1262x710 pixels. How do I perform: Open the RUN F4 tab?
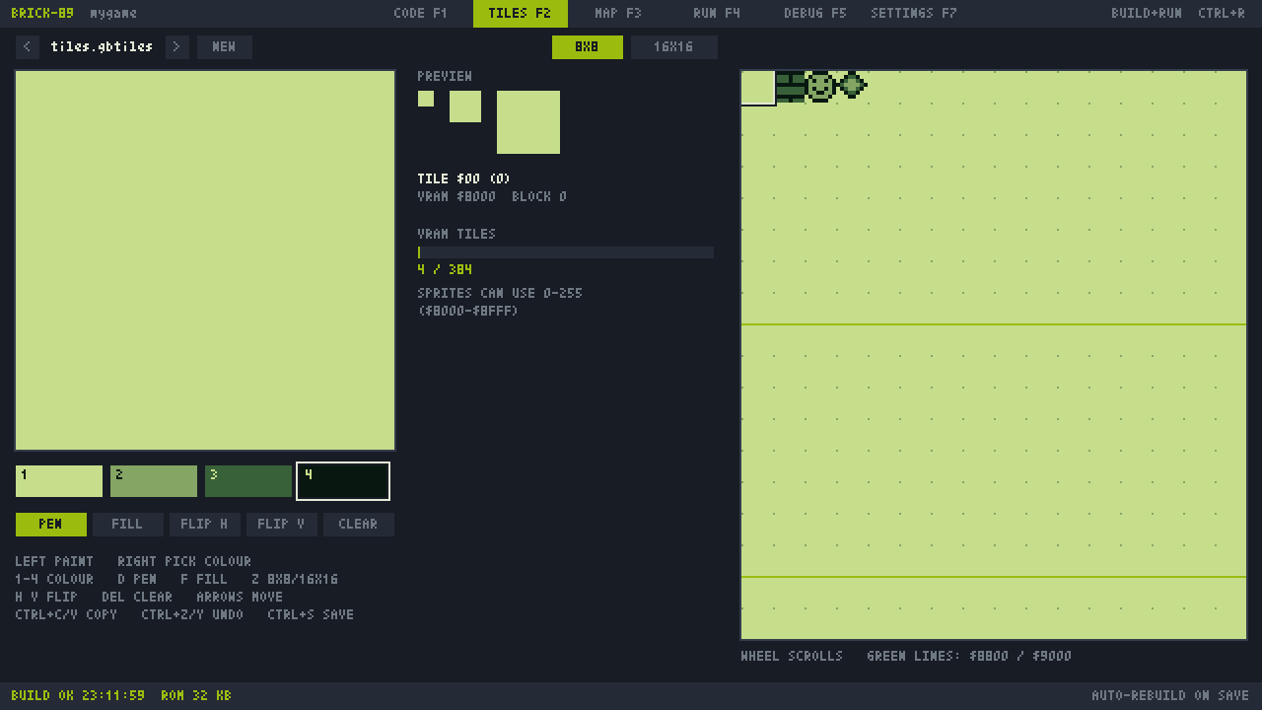point(717,13)
